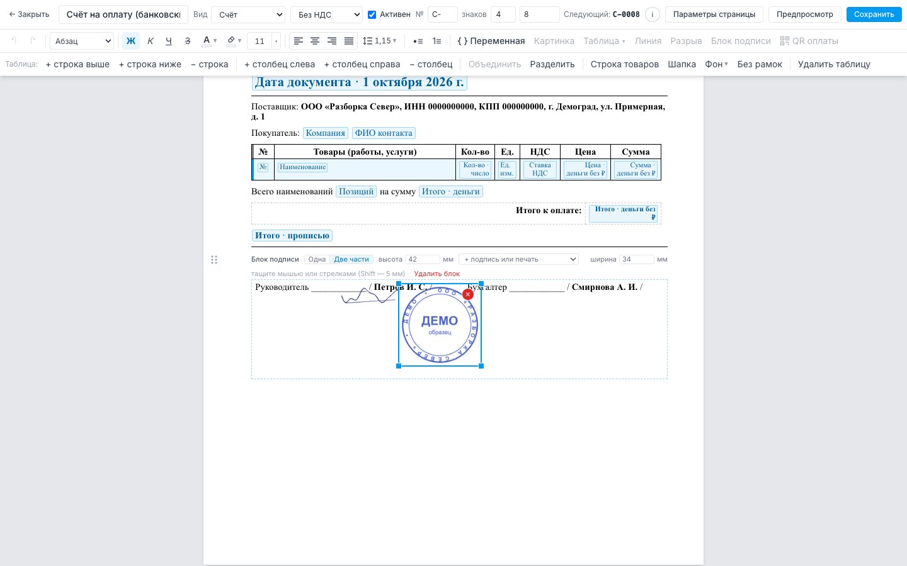Viewport: 907px width, 566px height.
Task: Center align text
Action: point(315,41)
